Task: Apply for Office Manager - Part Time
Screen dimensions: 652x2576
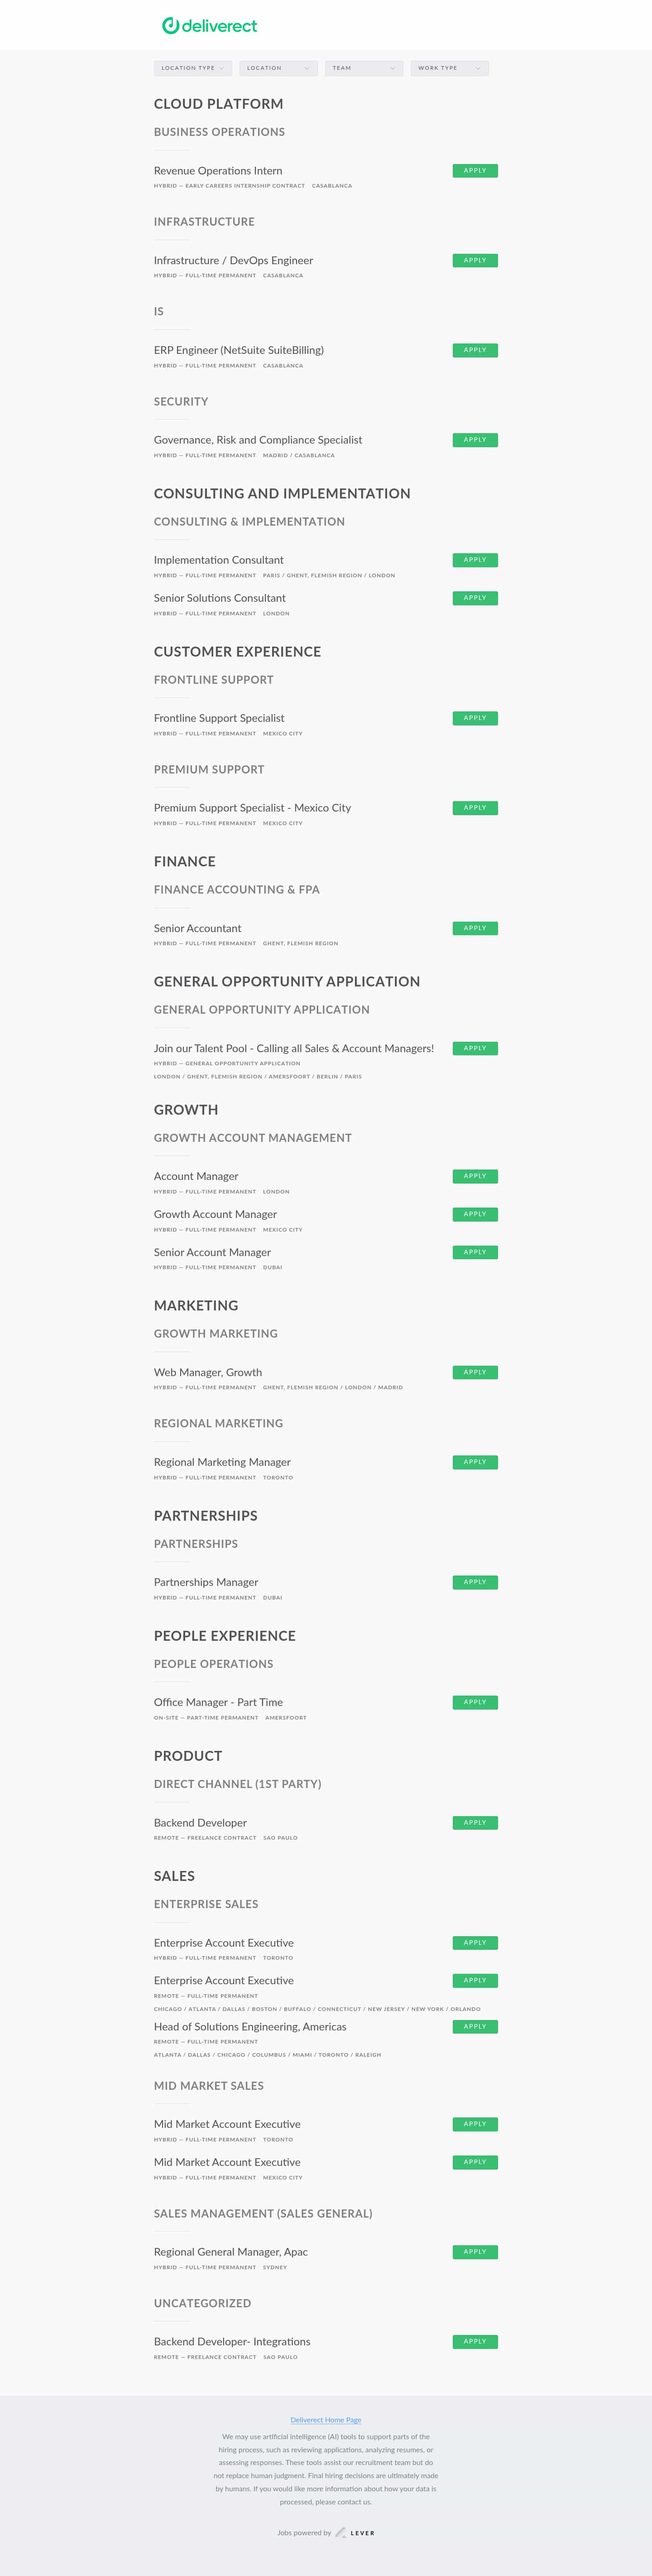Action: (475, 1703)
